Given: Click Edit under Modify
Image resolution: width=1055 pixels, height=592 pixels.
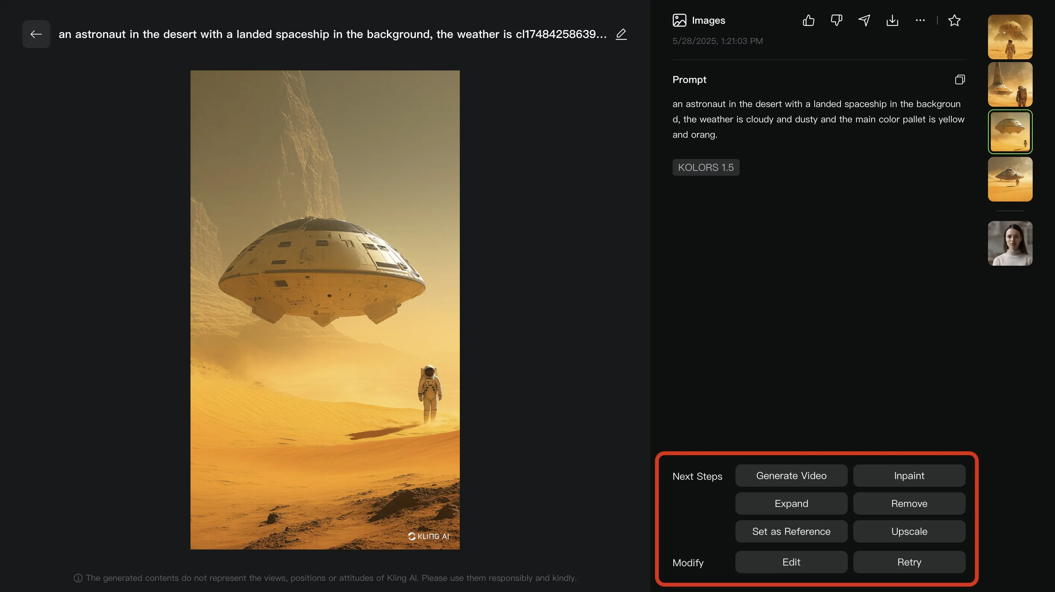Looking at the screenshot, I should click(x=791, y=562).
